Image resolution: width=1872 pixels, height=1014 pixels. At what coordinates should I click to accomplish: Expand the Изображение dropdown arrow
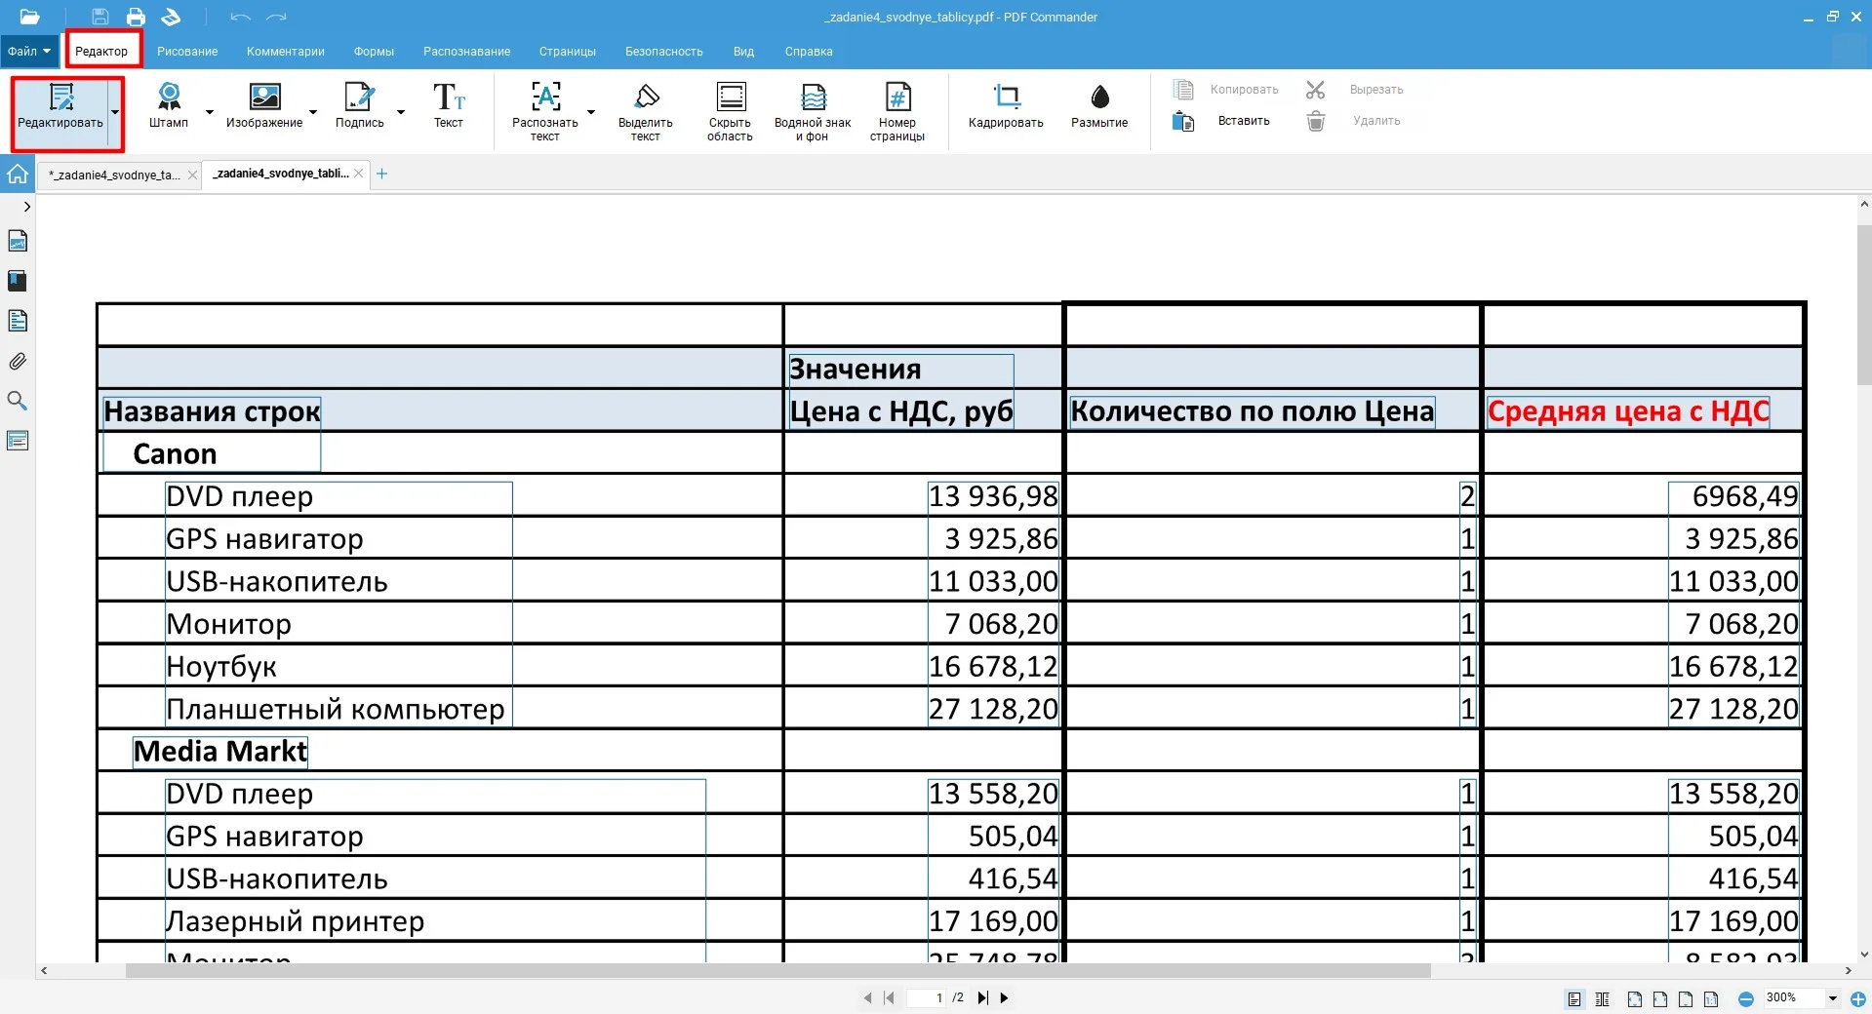(x=313, y=112)
